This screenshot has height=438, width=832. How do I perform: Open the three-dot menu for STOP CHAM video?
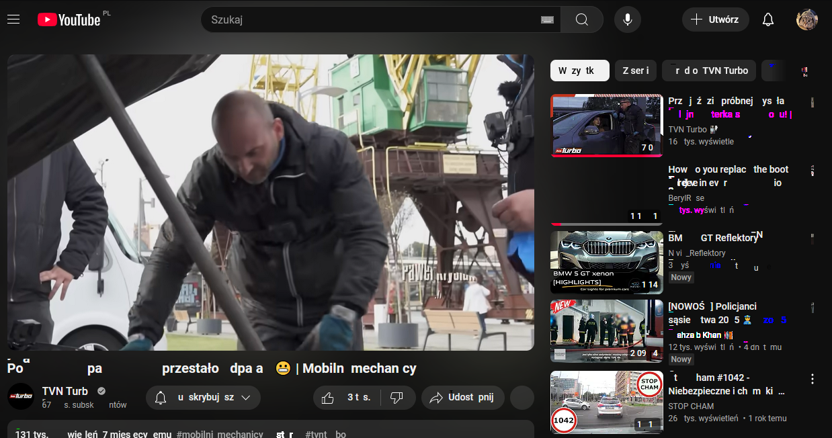(812, 378)
